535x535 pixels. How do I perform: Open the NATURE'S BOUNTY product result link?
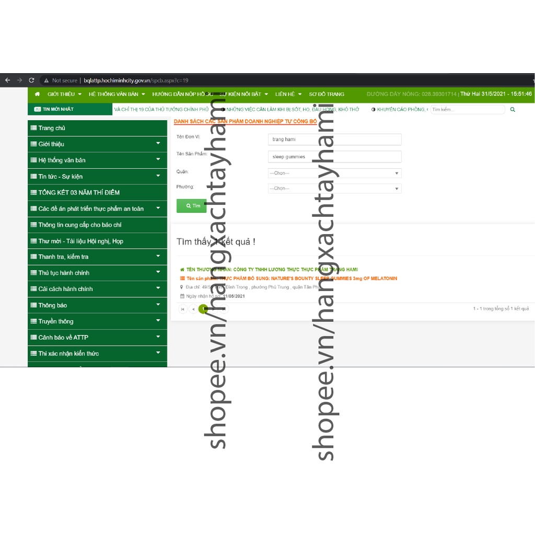(292, 278)
